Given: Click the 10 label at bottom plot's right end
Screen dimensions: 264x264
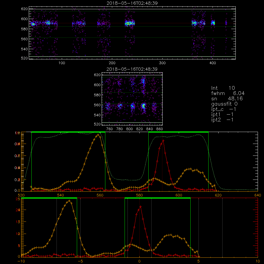Looking at the screenshot, I should [x=258, y=261].
